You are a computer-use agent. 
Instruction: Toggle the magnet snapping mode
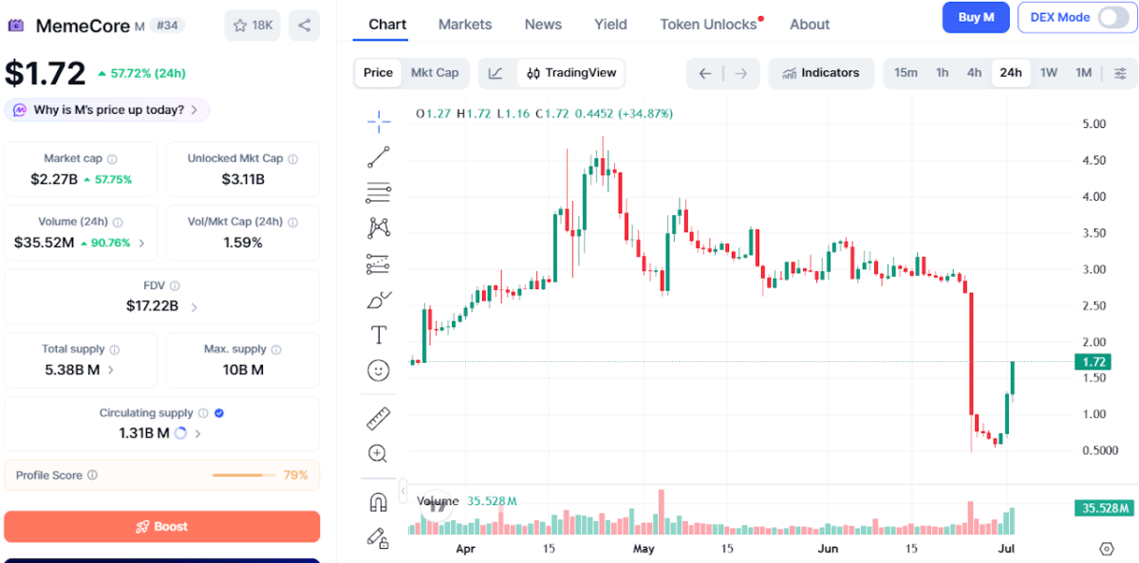(379, 502)
